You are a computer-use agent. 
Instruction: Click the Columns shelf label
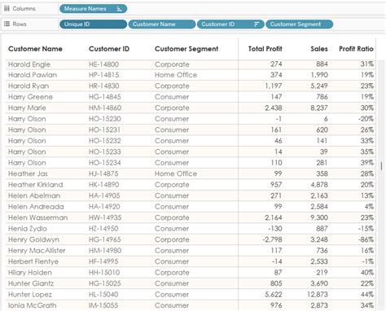point(24,8)
